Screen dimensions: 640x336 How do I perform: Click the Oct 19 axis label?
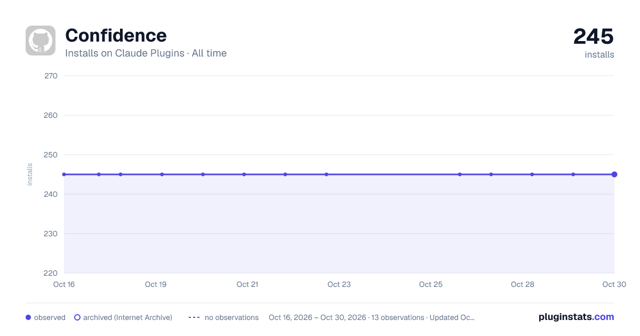156,284
